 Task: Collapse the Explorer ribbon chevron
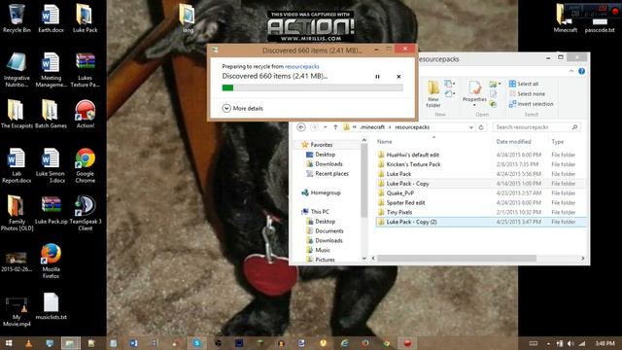pos(571,71)
